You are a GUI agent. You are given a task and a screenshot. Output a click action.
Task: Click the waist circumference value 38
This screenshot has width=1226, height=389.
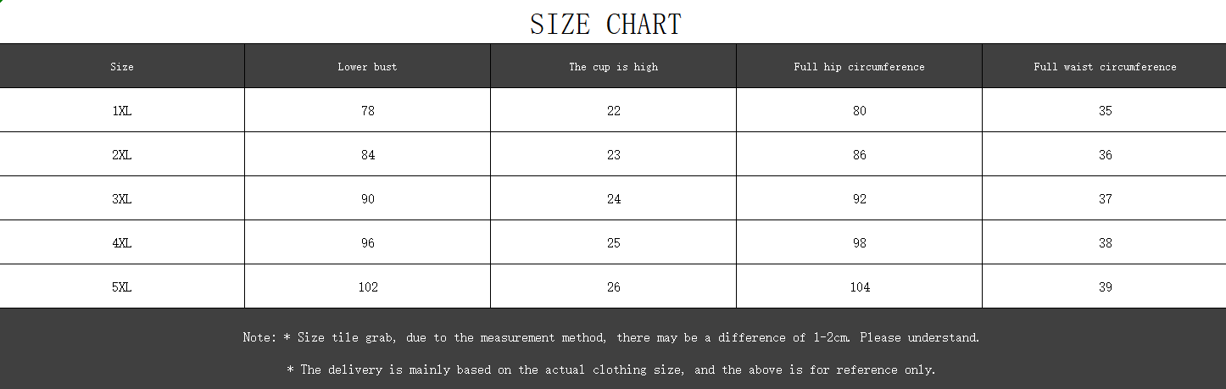point(1105,243)
